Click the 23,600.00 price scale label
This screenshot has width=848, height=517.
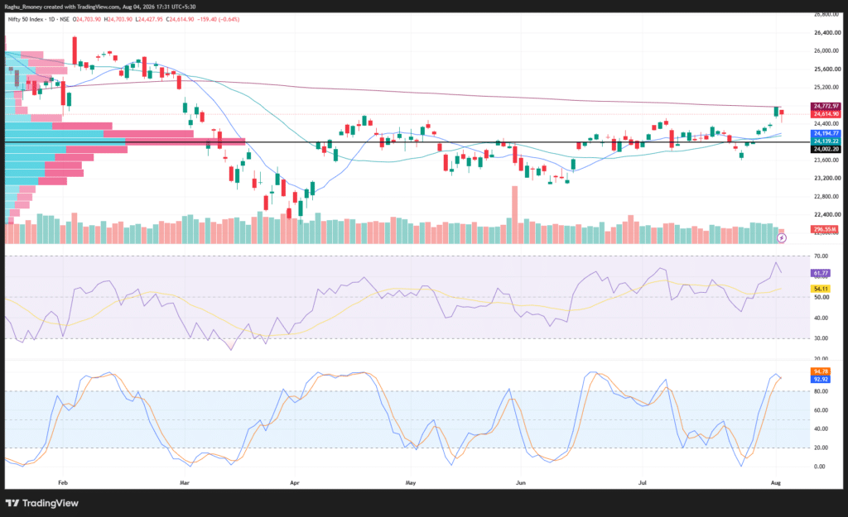827,160
